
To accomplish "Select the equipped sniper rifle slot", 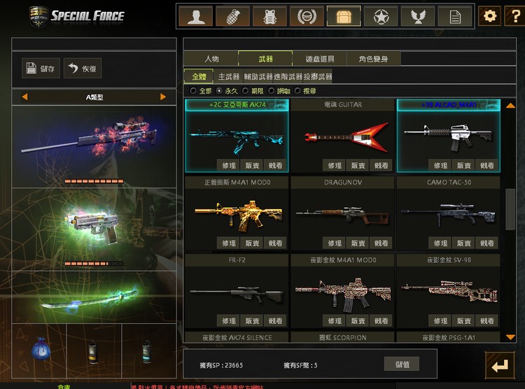I will pyautogui.click(x=94, y=146).
